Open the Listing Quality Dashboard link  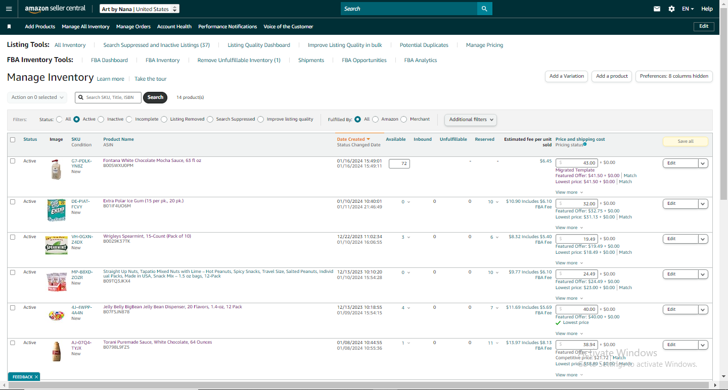tap(259, 45)
